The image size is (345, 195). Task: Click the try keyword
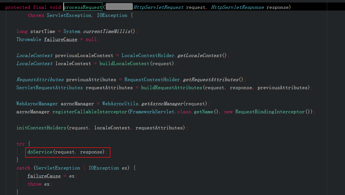21,144
